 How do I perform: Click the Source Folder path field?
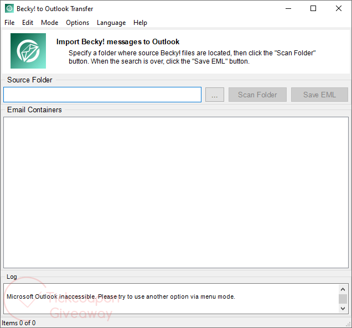(102, 95)
